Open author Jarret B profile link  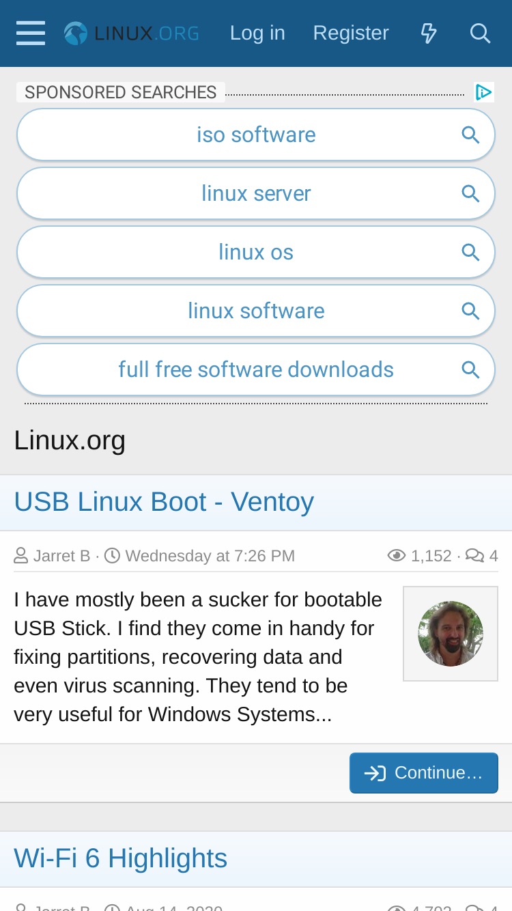click(x=61, y=556)
